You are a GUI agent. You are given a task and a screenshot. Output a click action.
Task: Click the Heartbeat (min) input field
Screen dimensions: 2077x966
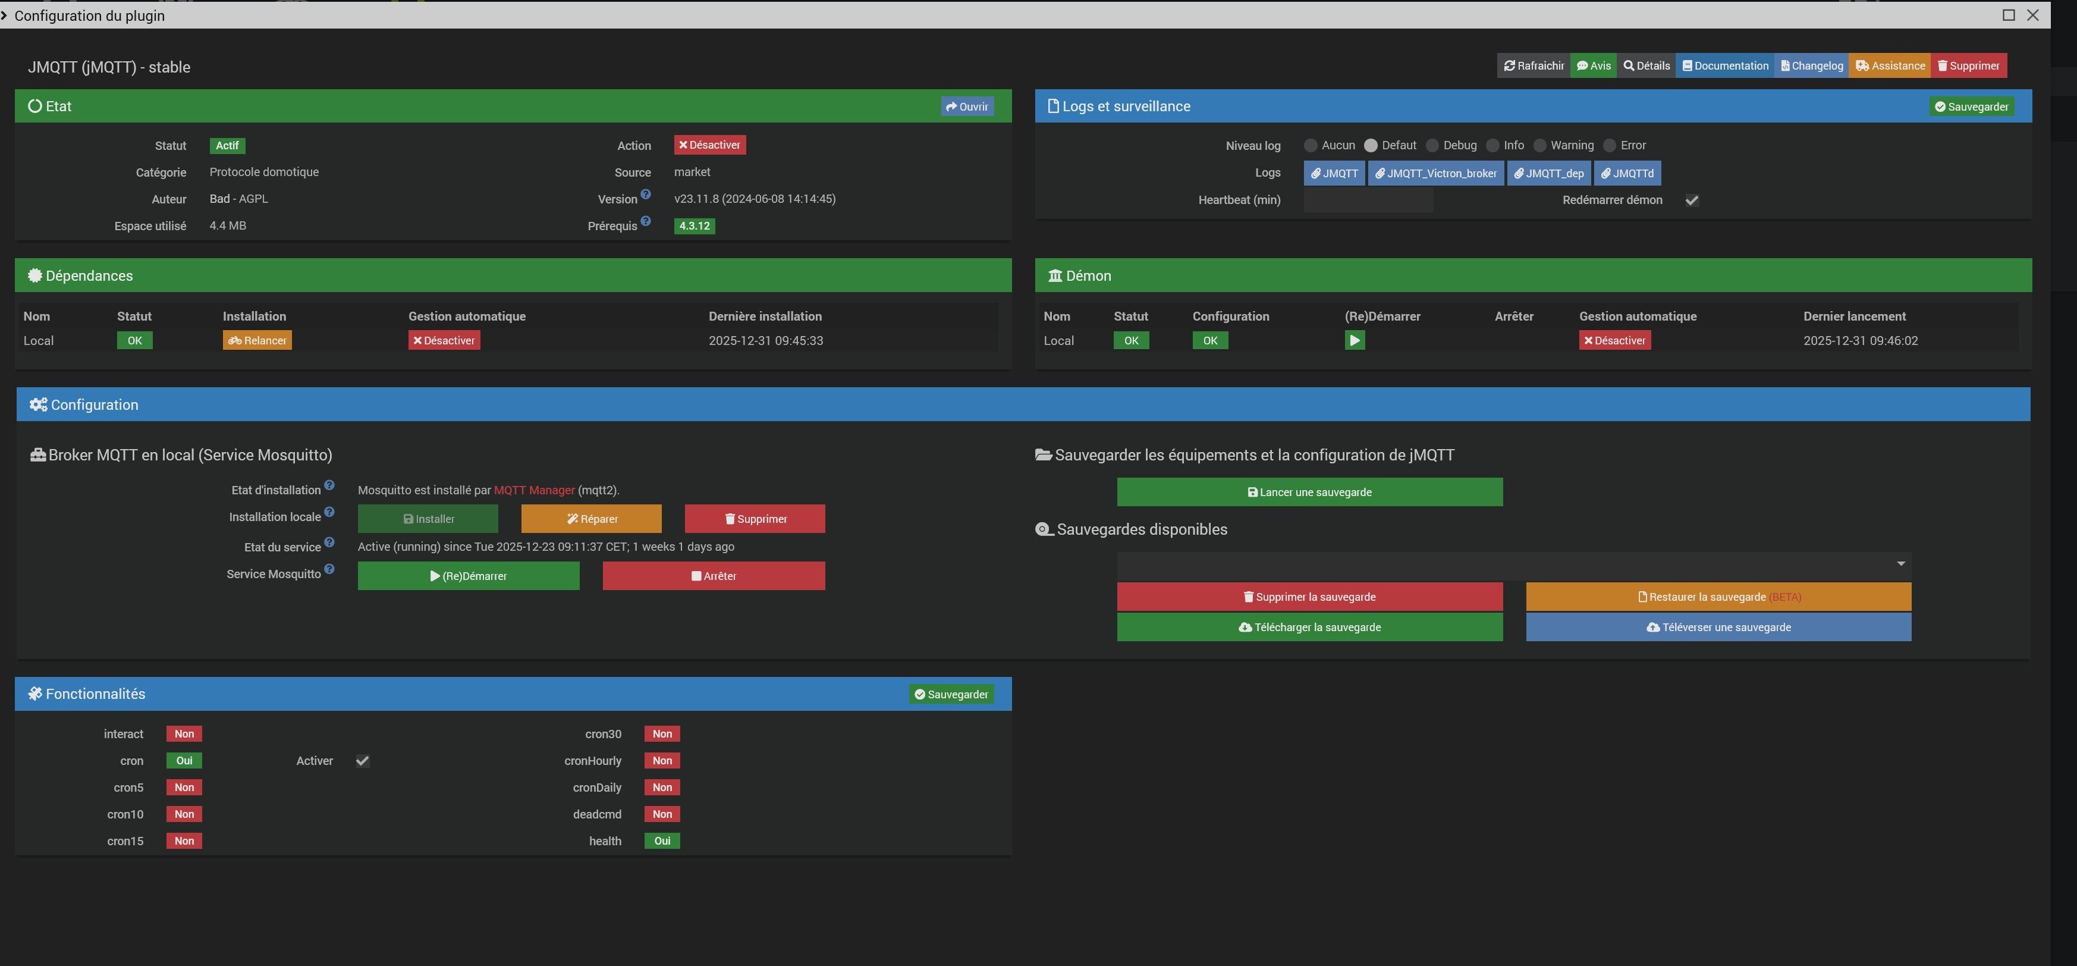[1368, 200]
